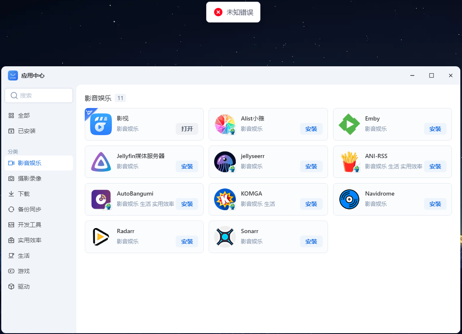Click the count badge showing 11

[120, 98]
